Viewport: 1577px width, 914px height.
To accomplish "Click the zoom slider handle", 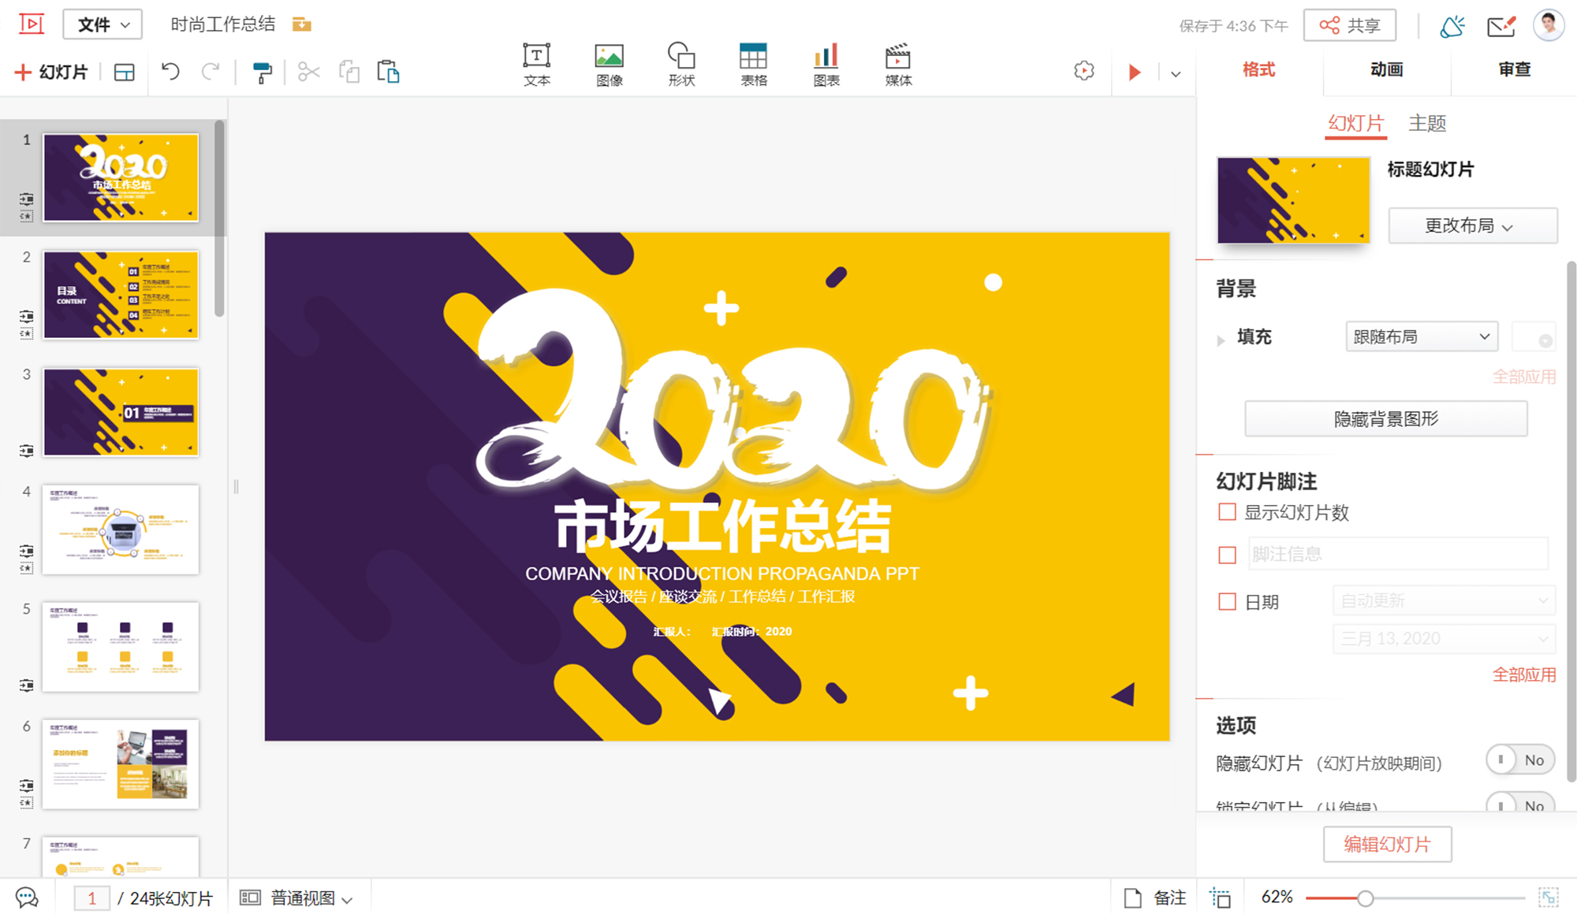I will click(x=1365, y=897).
